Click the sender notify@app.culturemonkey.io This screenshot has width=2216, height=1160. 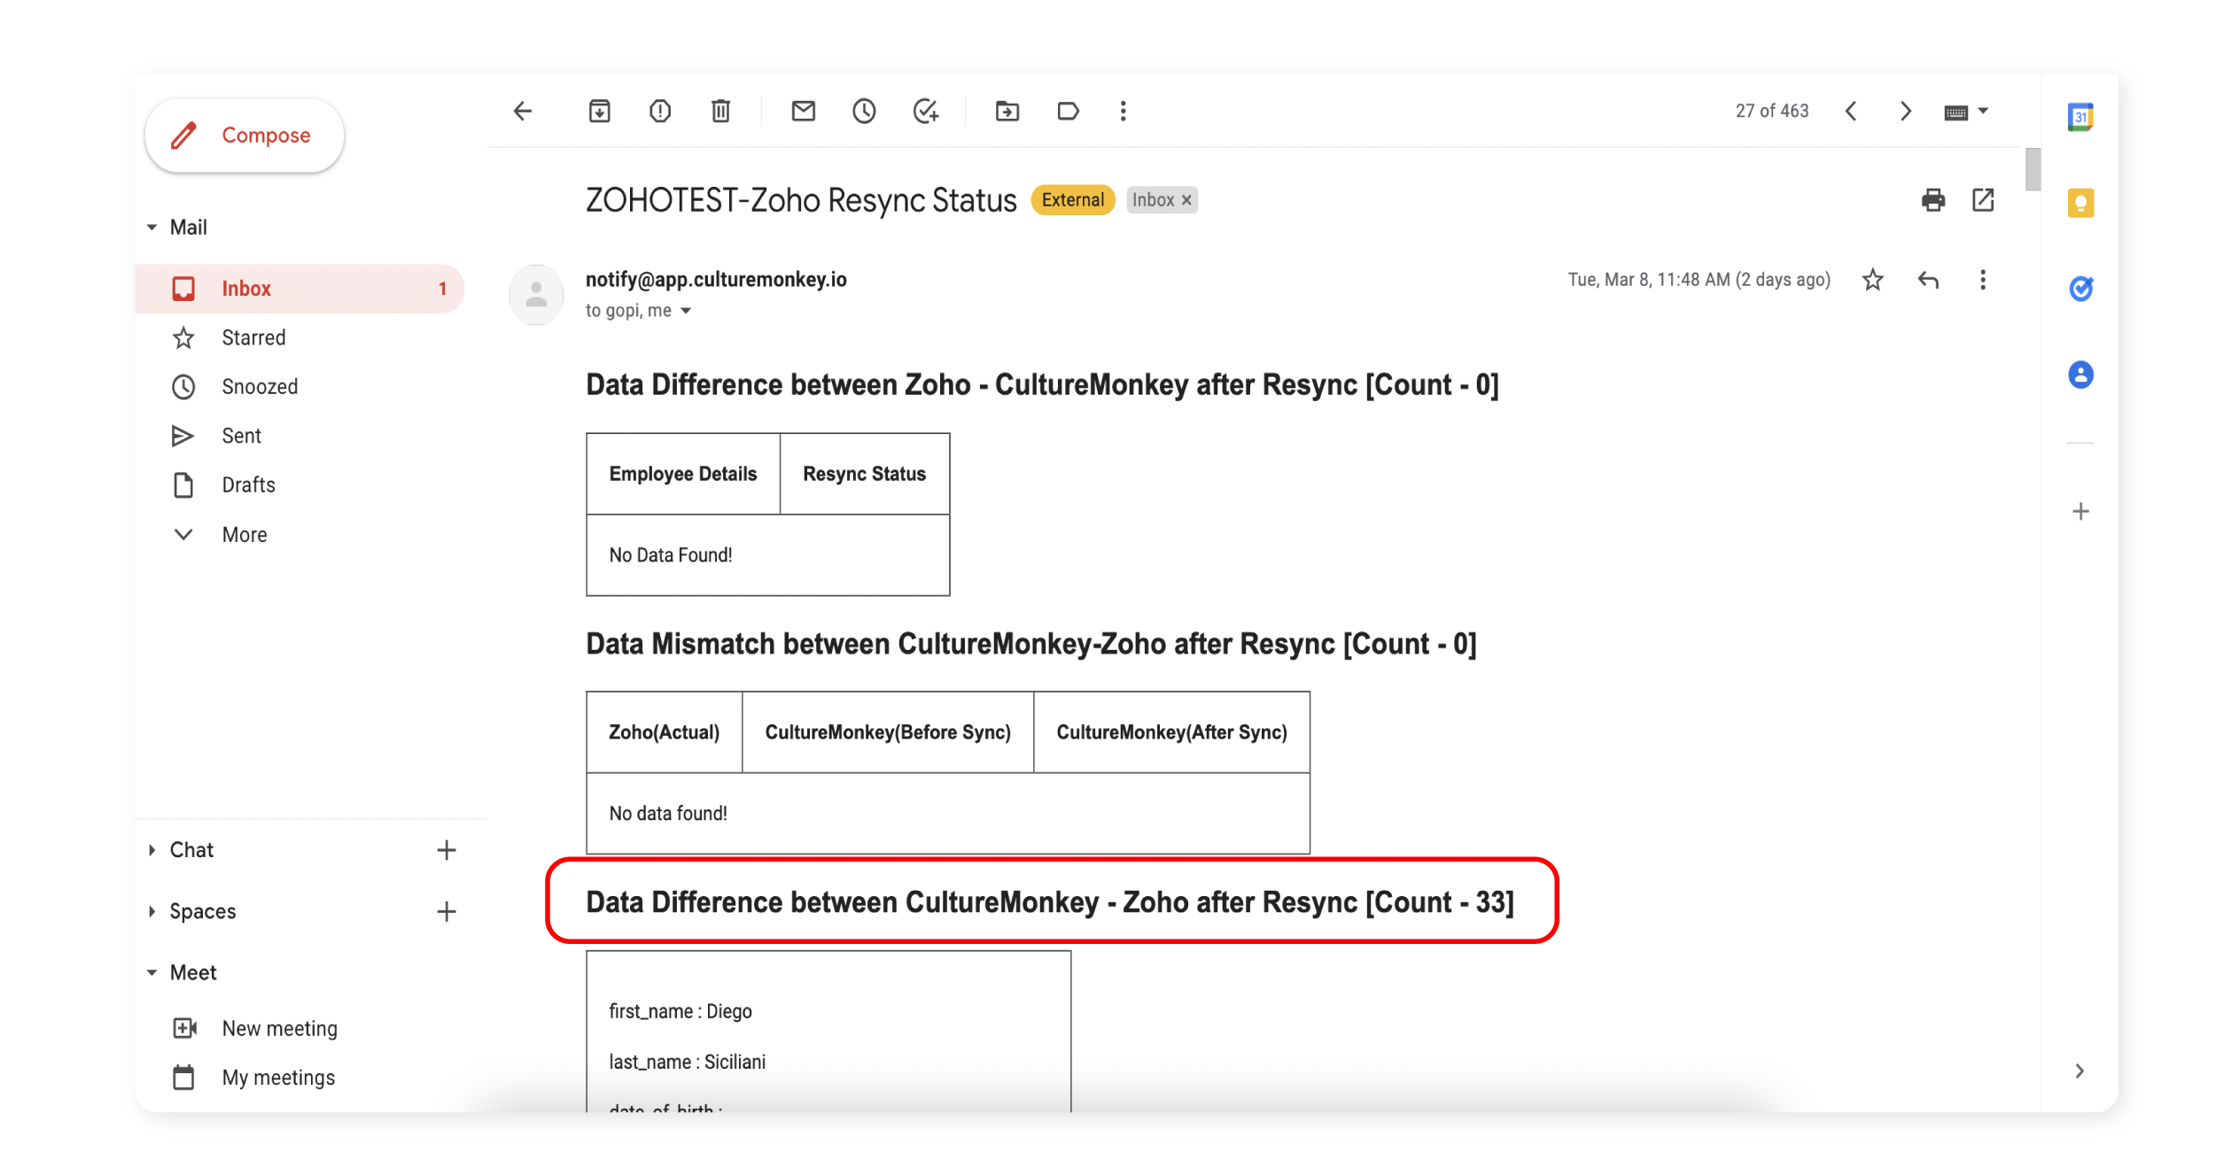click(x=716, y=280)
